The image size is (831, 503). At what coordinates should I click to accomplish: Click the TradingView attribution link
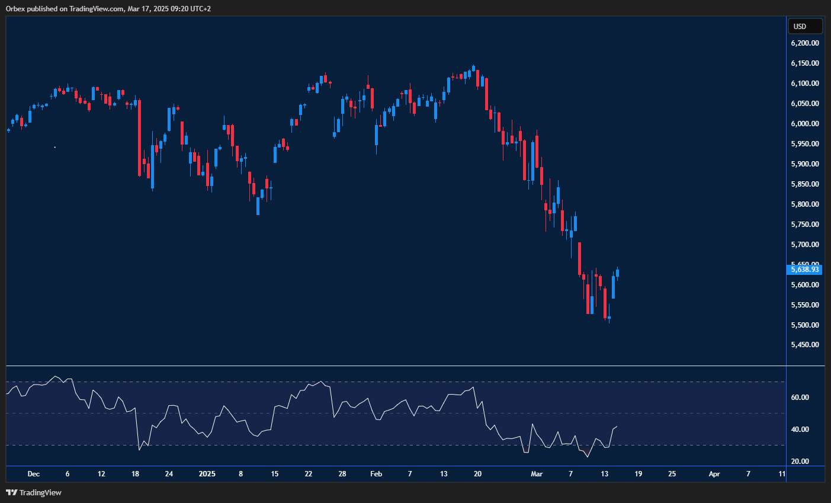(37, 492)
